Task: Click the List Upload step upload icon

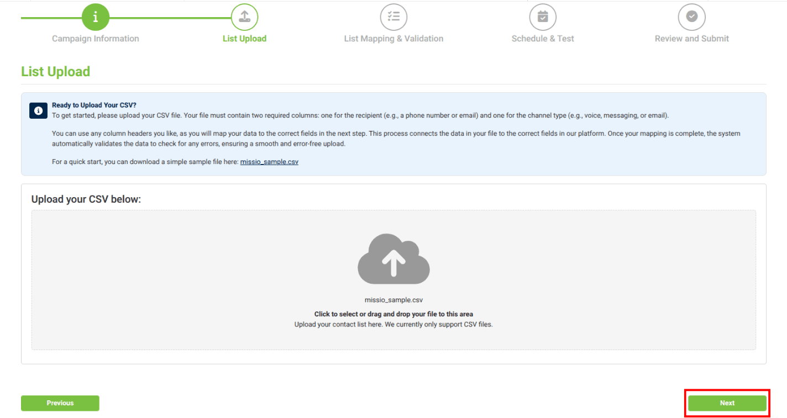Action: [x=245, y=18]
